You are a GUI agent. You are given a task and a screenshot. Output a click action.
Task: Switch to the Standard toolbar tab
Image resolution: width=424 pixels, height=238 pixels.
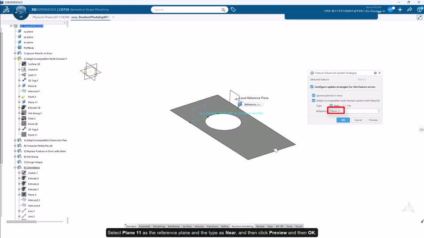(x=131, y=226)
